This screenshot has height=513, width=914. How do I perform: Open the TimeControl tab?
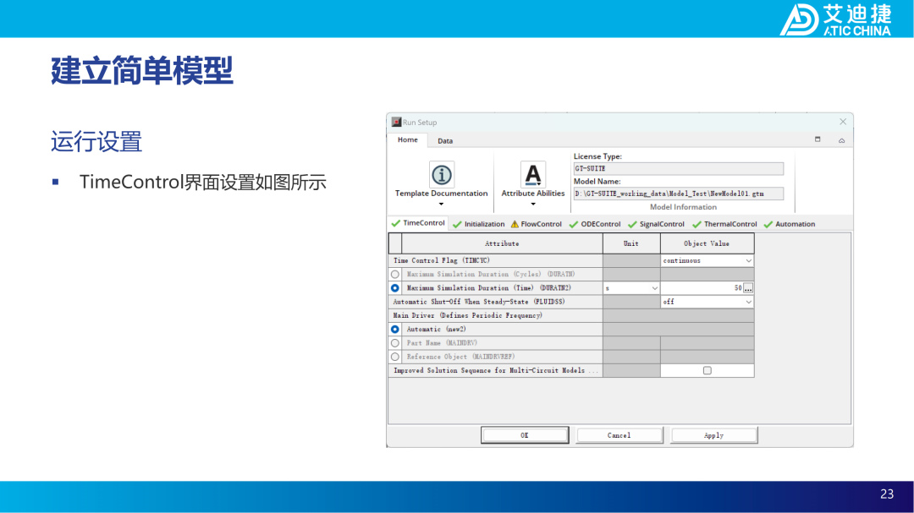[419, 224]
